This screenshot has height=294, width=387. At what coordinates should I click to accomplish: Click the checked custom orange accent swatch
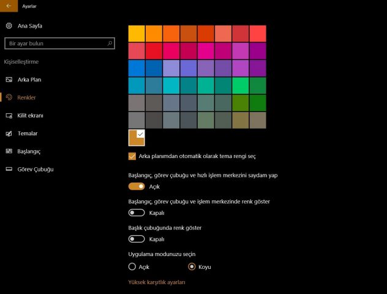pos(137,138)
